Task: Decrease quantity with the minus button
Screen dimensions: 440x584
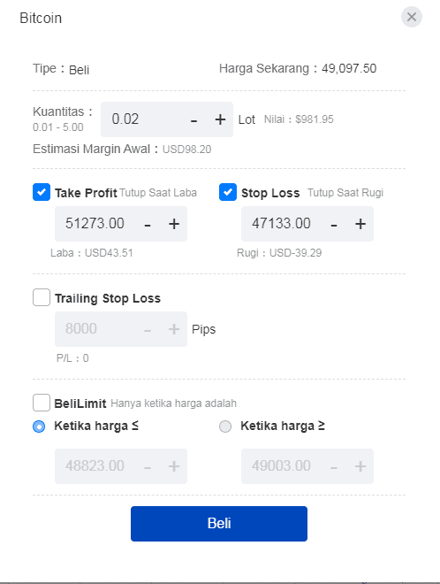Action: tap(193, 120)
